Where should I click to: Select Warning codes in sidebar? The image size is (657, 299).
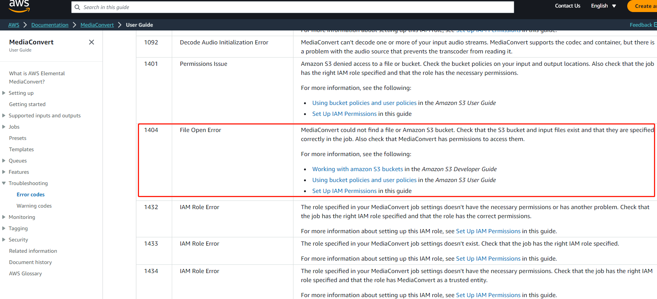tap(34, 206)
